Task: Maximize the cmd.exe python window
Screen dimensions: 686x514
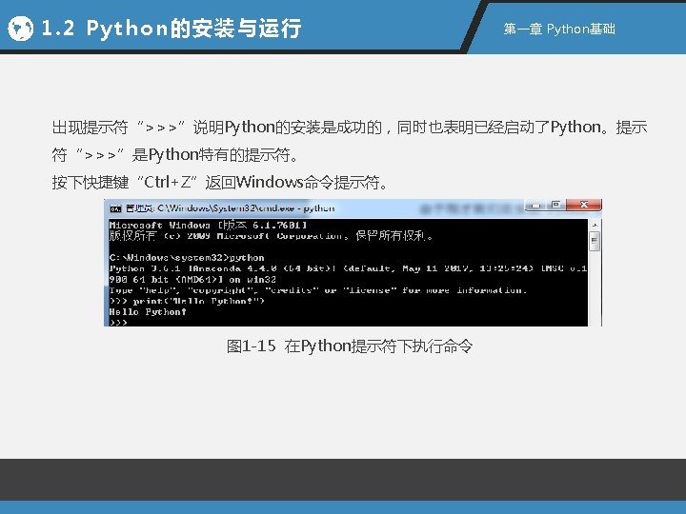Action: pyautogui.click(x=555, y=205)
